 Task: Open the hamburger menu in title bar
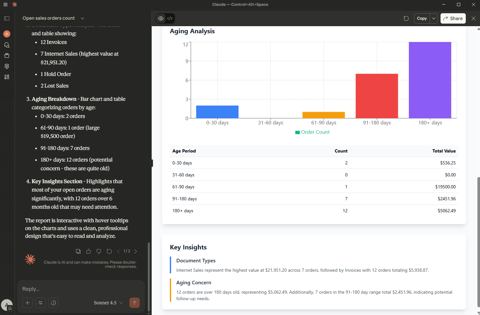pos(5,5)
